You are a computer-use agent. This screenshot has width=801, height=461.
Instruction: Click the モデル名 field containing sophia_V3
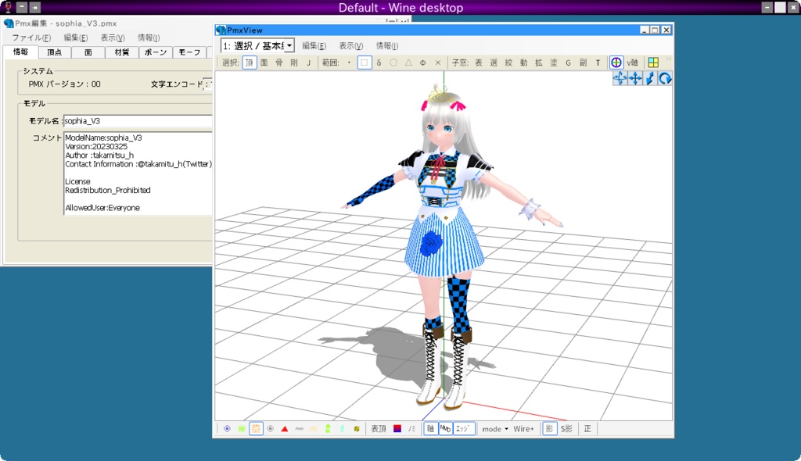[138, 121]
